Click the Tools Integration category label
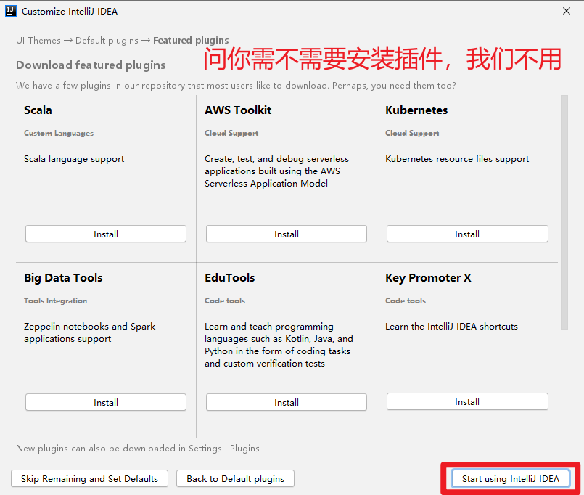 tap(55, 300)
